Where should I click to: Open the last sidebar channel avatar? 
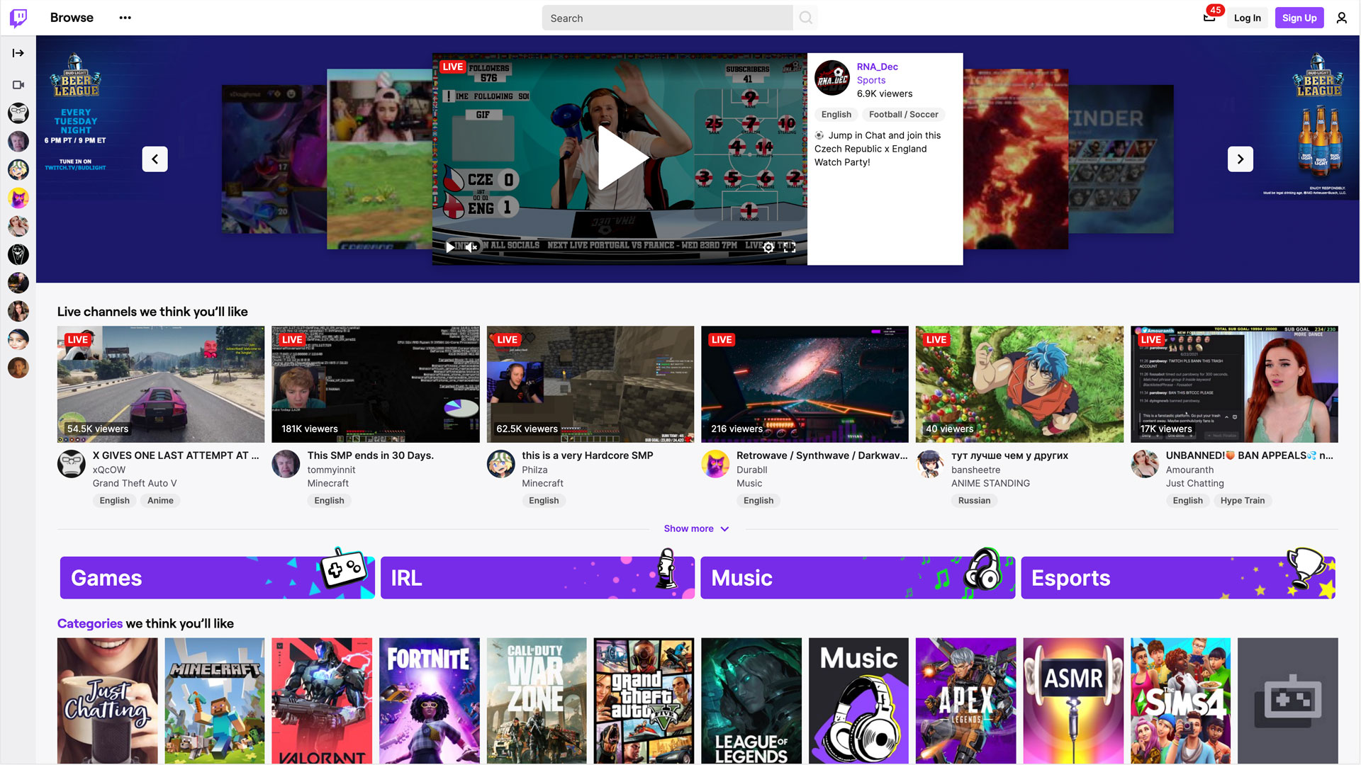[18, 368]
